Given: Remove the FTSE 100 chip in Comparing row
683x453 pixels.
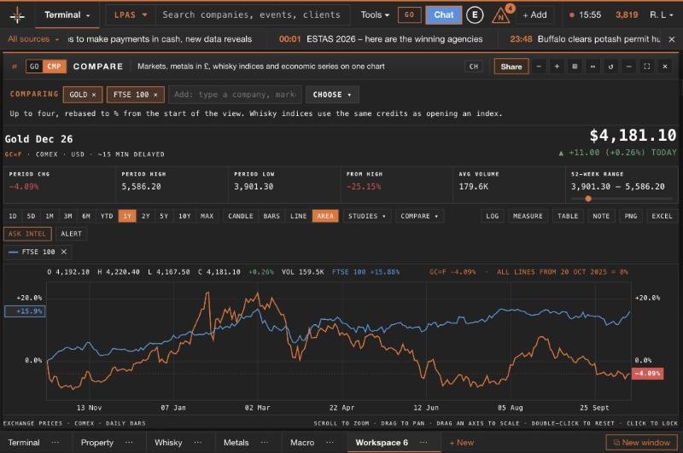Looking at the screenshot, I should pyautogui.click(x=155, y=95).
